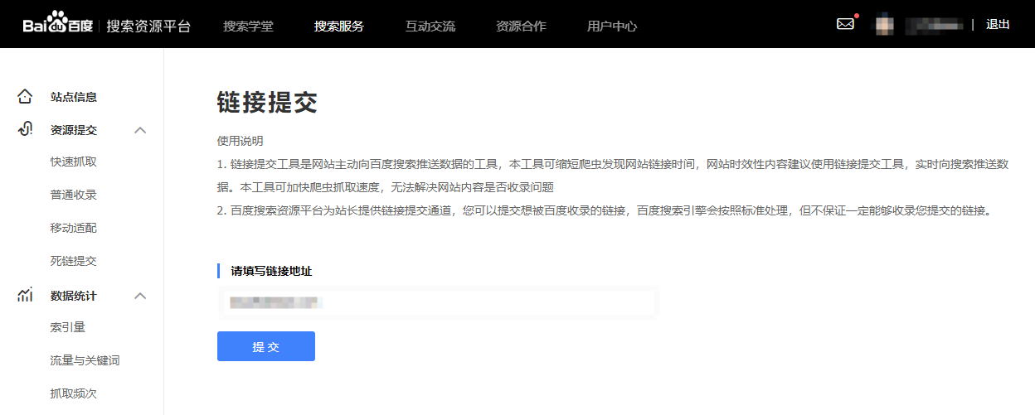The image size is (1035, 415).
Task: Select 资源提交 in the sidebar
Action: click(x=74, y=130)
